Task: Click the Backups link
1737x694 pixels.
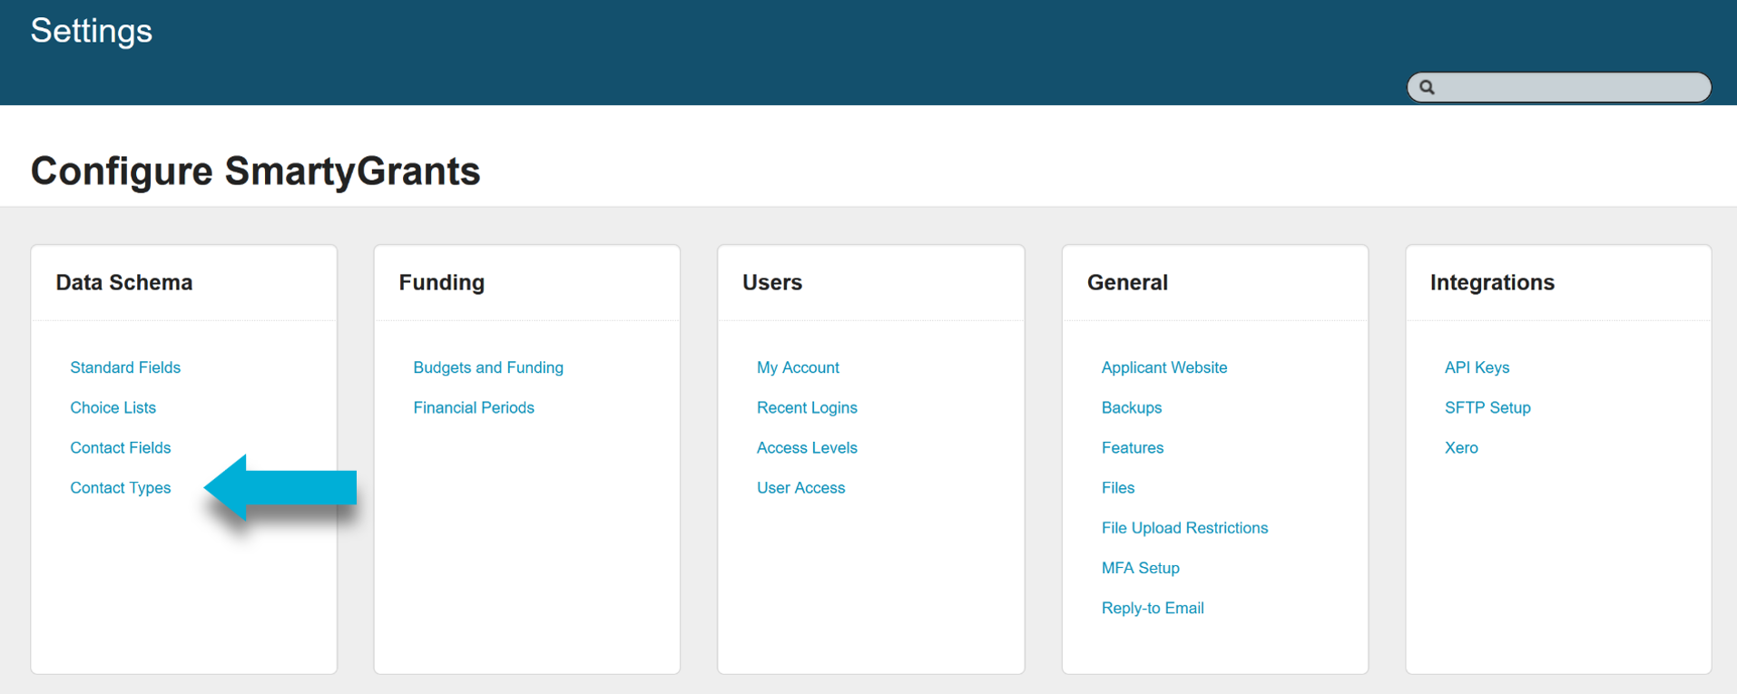Action: pos(1131,407)
